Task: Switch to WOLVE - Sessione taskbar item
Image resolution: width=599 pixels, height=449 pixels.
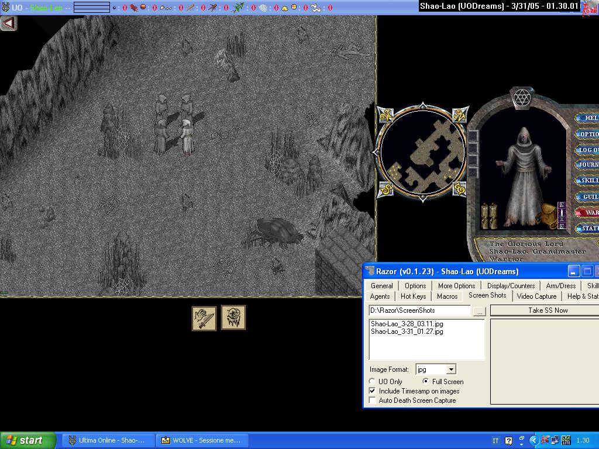Action: [202, 440]
